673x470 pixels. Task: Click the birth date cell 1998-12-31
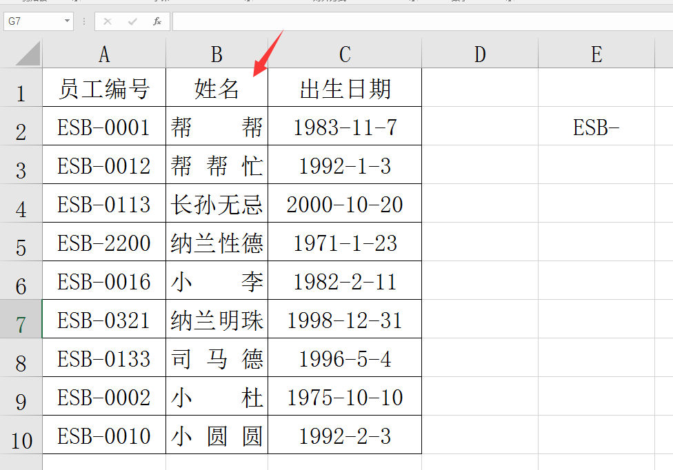coord(345,320)
